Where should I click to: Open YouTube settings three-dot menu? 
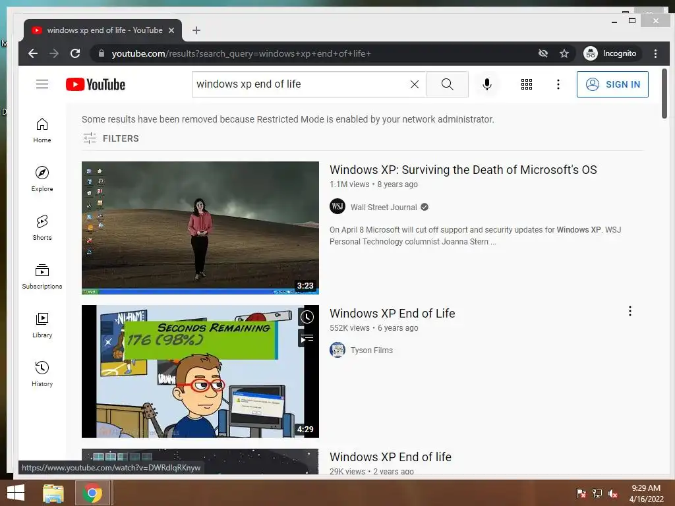[558, 84]
